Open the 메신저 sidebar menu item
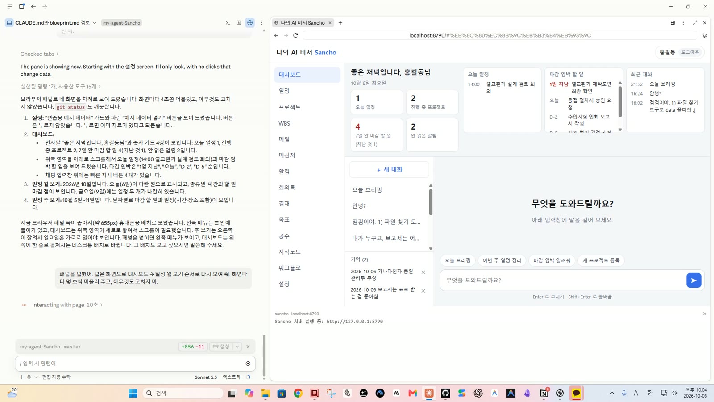 coord(307,155)
